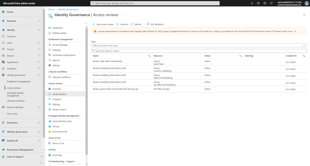Image resolution: width=310 pixels, height=166 pixels.
Task: Click the Permissions Management icon
Action: [3, 150]
